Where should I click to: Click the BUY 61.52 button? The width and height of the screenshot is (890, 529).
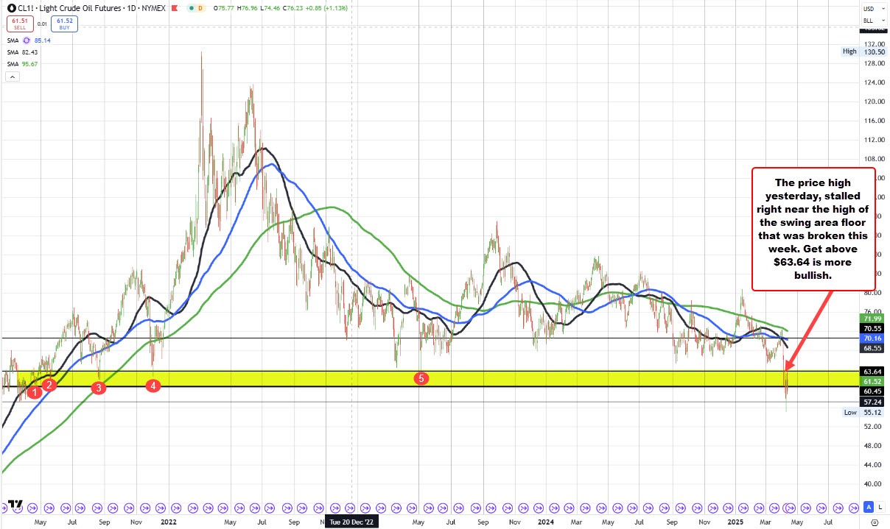[x=64, y=23]
